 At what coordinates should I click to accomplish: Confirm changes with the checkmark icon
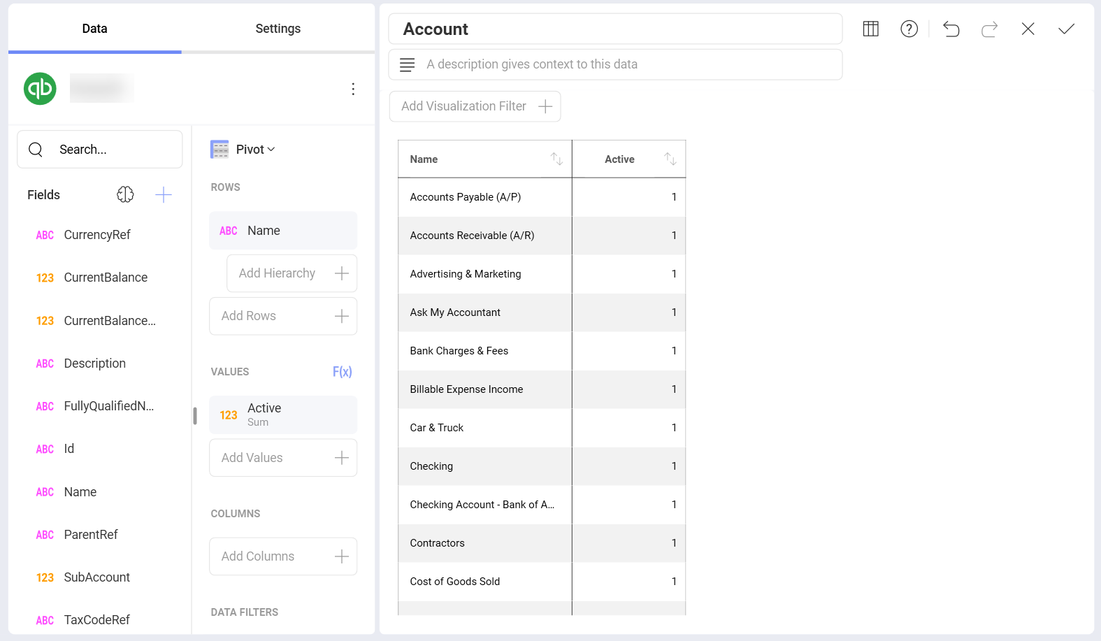pyautogui.click(x=1067, y=29)
